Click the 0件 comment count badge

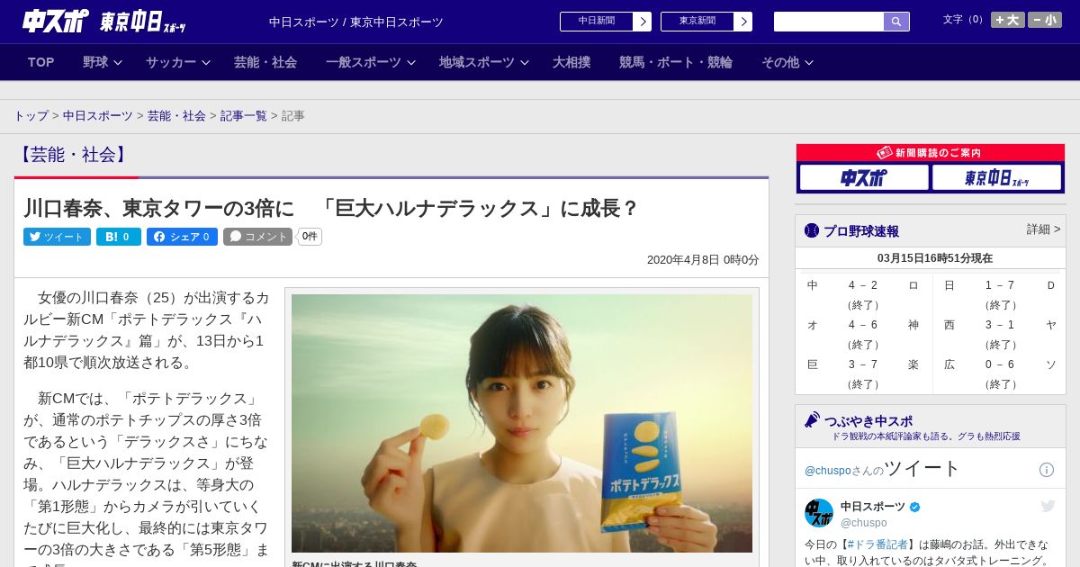(x=310, y=237)
